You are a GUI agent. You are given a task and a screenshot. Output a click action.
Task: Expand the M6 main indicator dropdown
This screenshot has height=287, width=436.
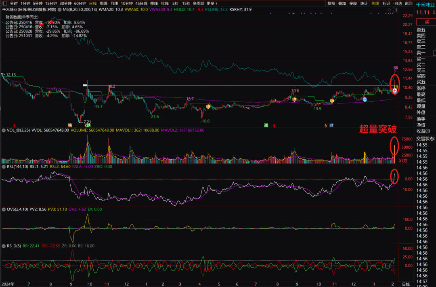click(59, 9)
